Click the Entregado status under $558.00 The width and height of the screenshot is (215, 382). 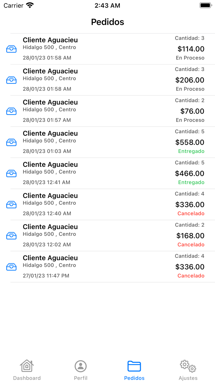(191, 151)
